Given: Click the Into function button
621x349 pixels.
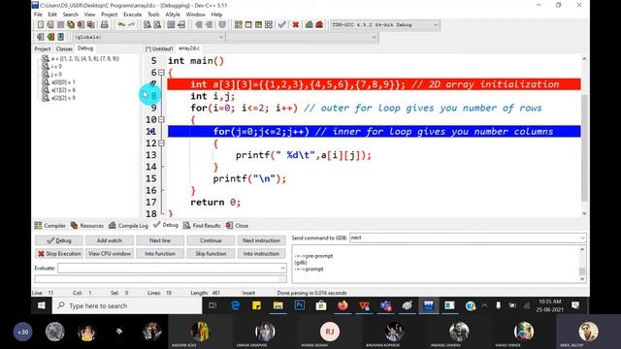Looking at the screenshot, I should coord(160,254).
